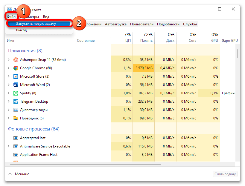Viewport: 245px width, 186px height.
Task: Expand the Spotify (8) group
Action: point(9,93)
